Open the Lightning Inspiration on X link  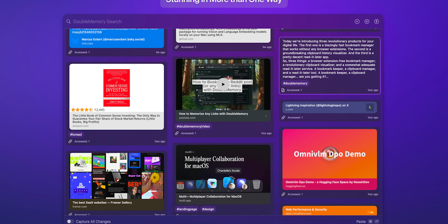tap(330, 108)
